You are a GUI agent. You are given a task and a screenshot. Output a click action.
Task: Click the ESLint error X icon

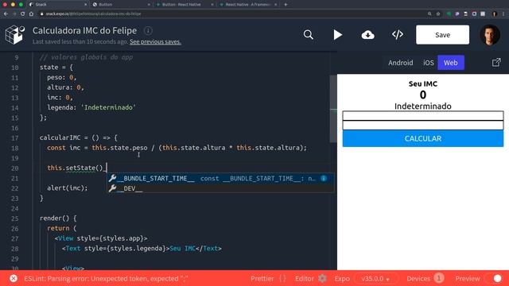(14, 279)
